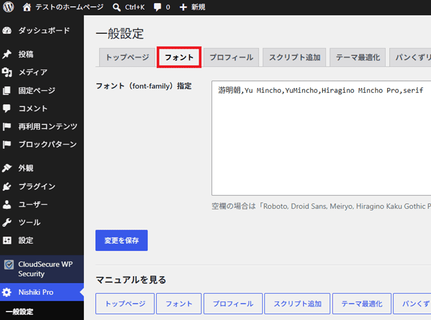The width and height of the screenshot is (431, 320).
Task: Click the plus icon for 新規
Action: click(183, 7)
